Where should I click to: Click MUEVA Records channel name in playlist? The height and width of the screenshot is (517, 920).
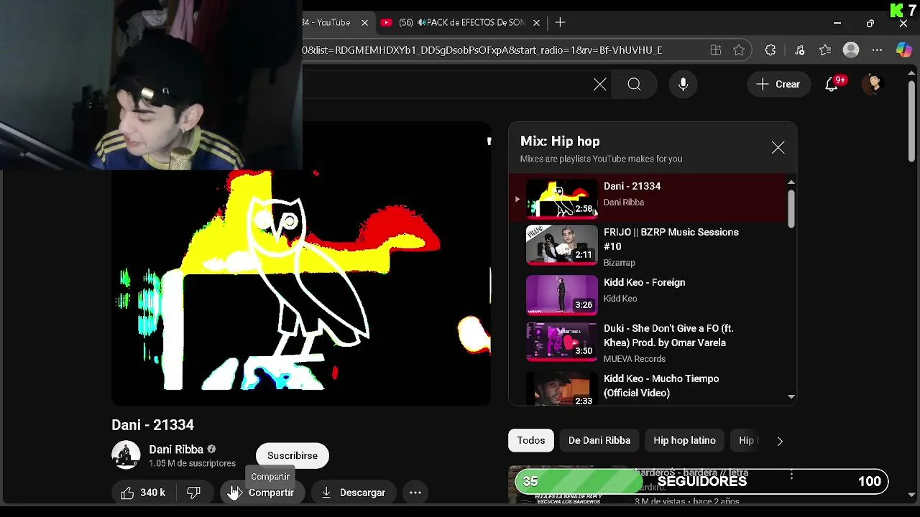(635, 359)
